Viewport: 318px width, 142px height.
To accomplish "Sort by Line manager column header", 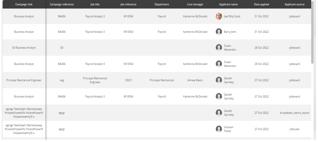I will (195, 4).
